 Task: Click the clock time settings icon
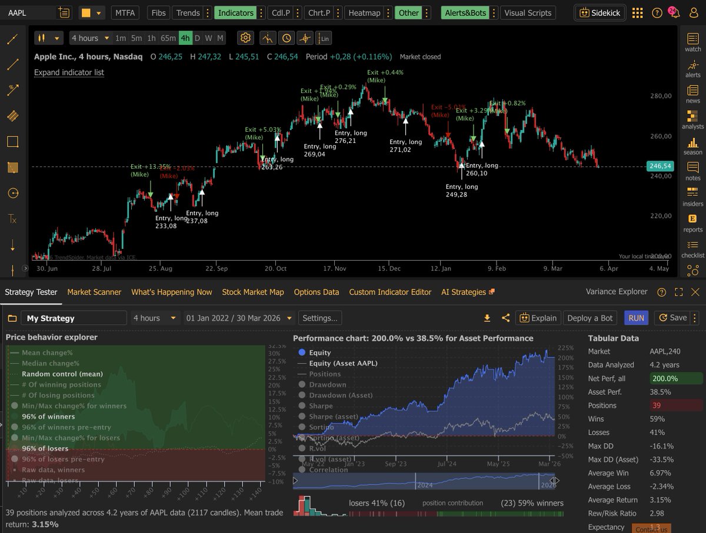[287, 38]
